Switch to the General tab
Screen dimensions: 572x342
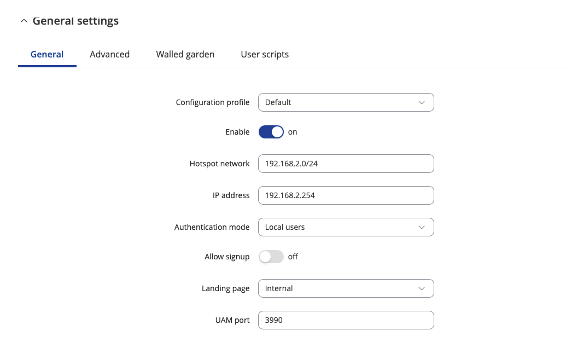(x=47, y=54)
